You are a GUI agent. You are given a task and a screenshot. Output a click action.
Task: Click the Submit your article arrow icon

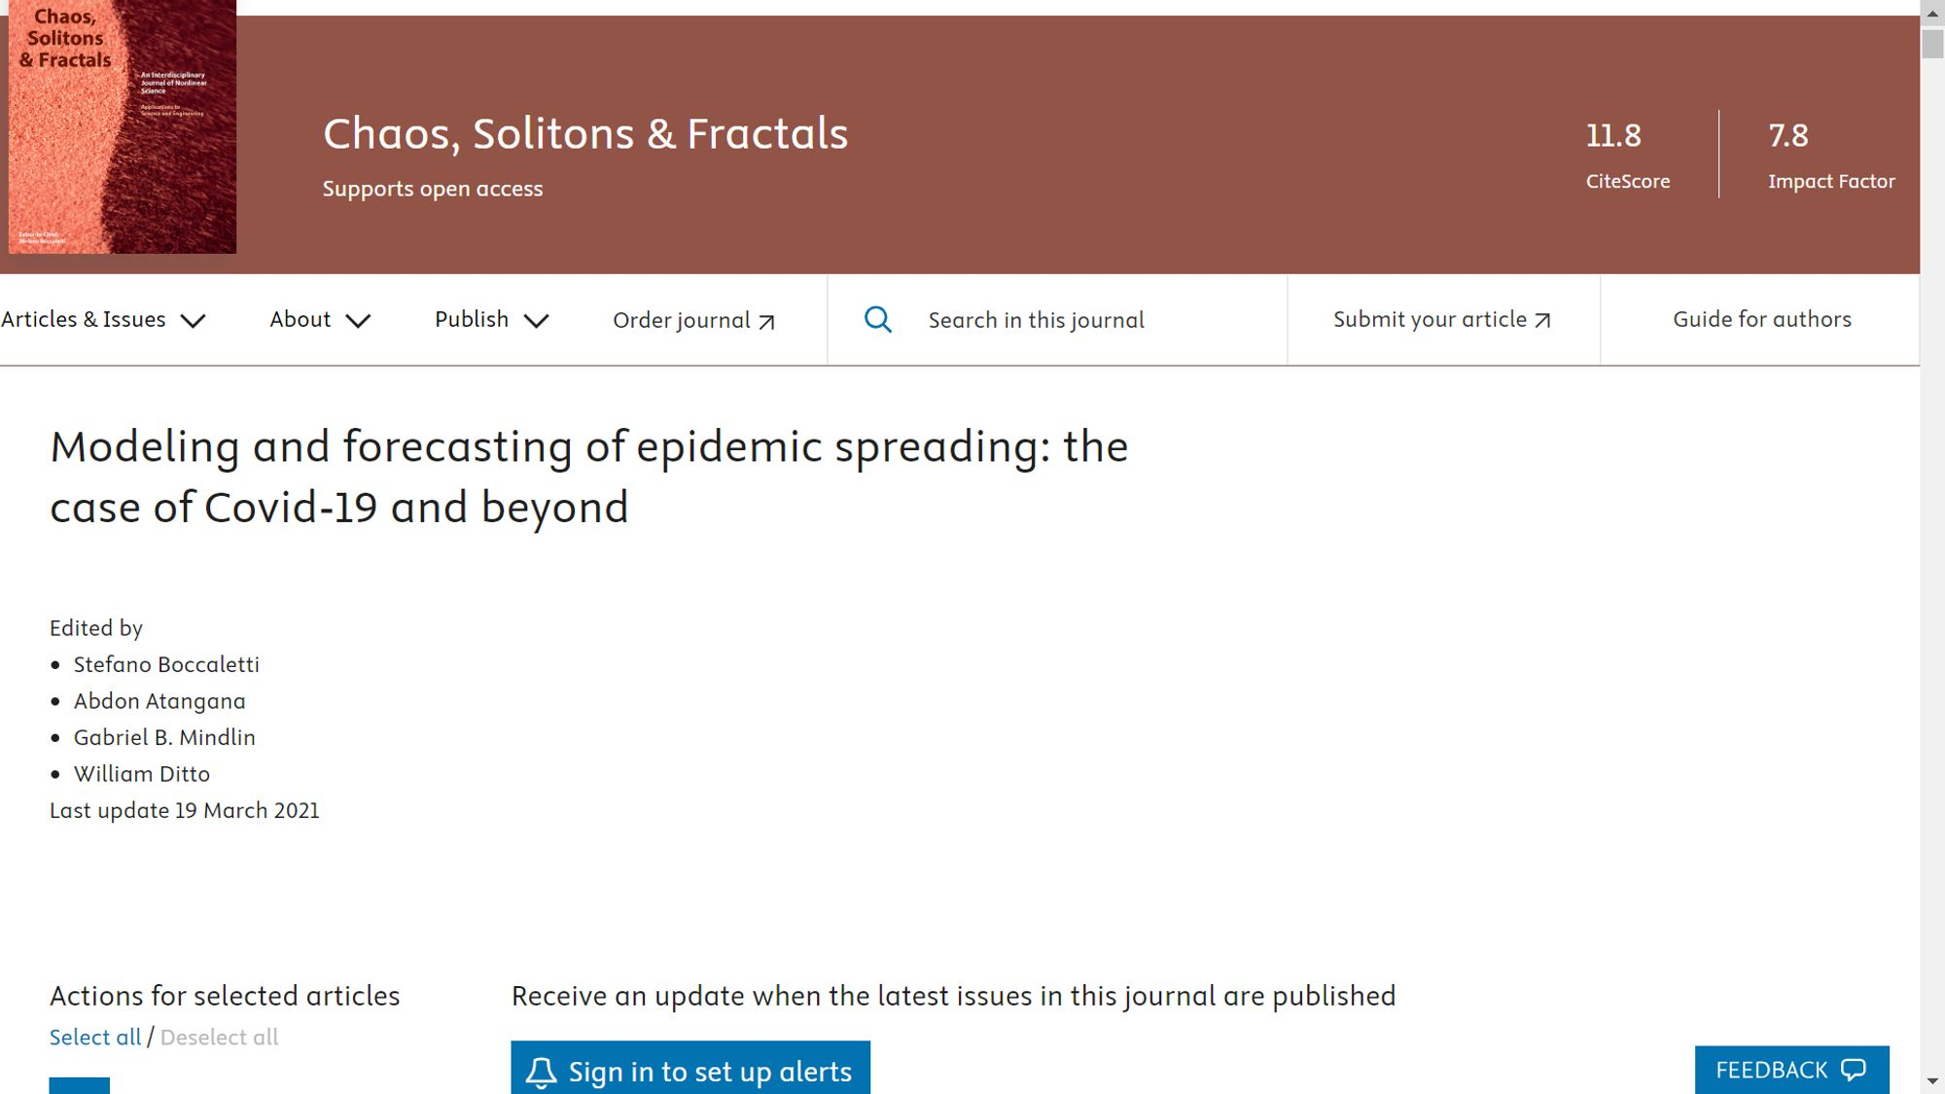point(1542,321)
